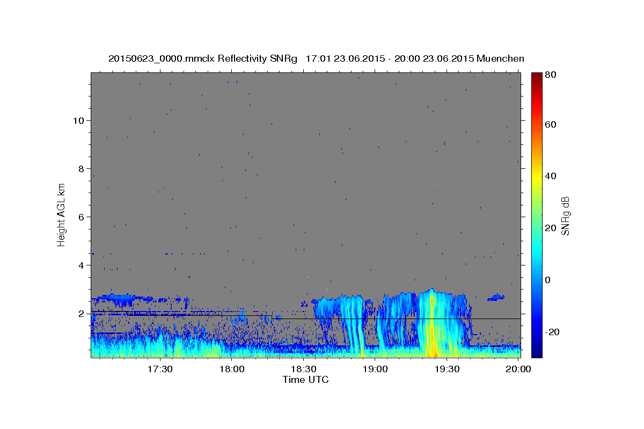Pick the yellow region of the colorbar

[x=537, y=177]
